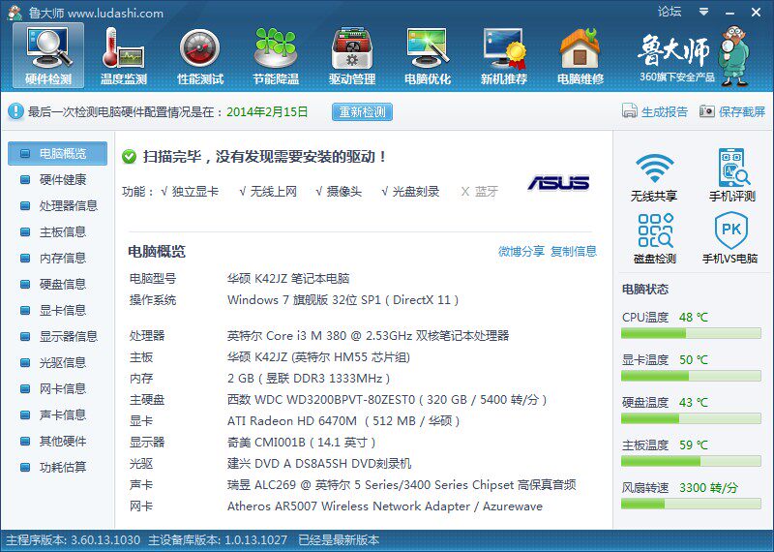Launch the 无线共享 WiFi sharing tool
The height and width of the screenshot is (552, 774).
(654, 176)
